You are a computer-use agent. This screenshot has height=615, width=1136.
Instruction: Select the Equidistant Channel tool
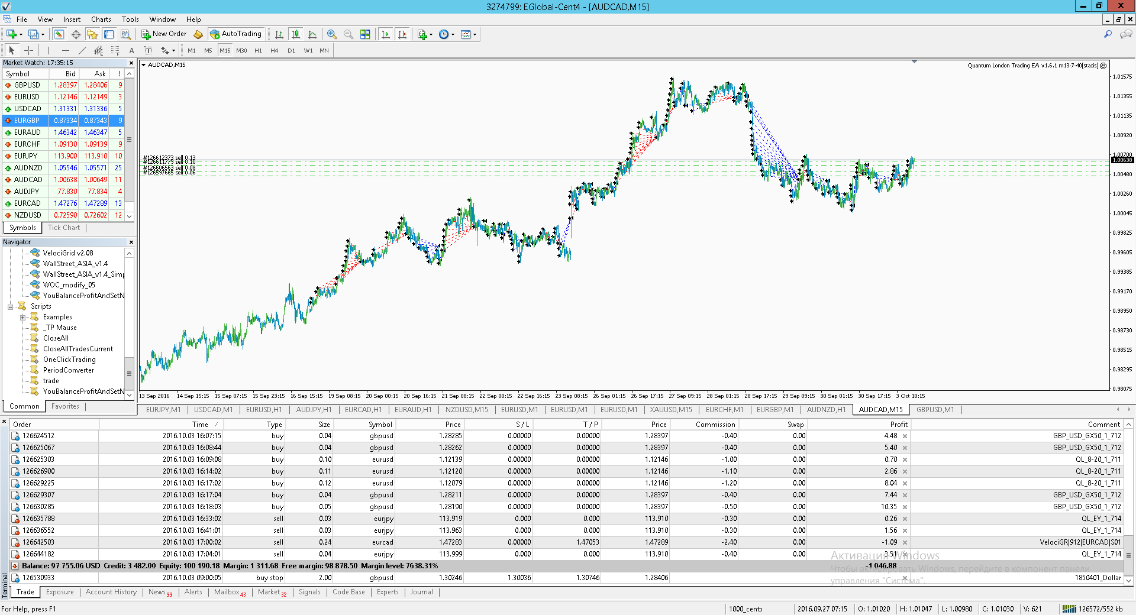tap(98, 50)
